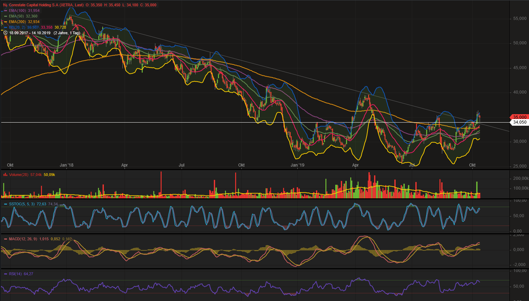Viewport: 529px width, 301px height.
Task: Click the Jan '19 axis label
Action: (x=298, y=165)
